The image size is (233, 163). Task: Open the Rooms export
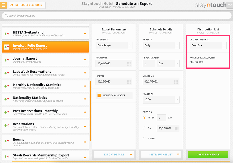point(45,142)
